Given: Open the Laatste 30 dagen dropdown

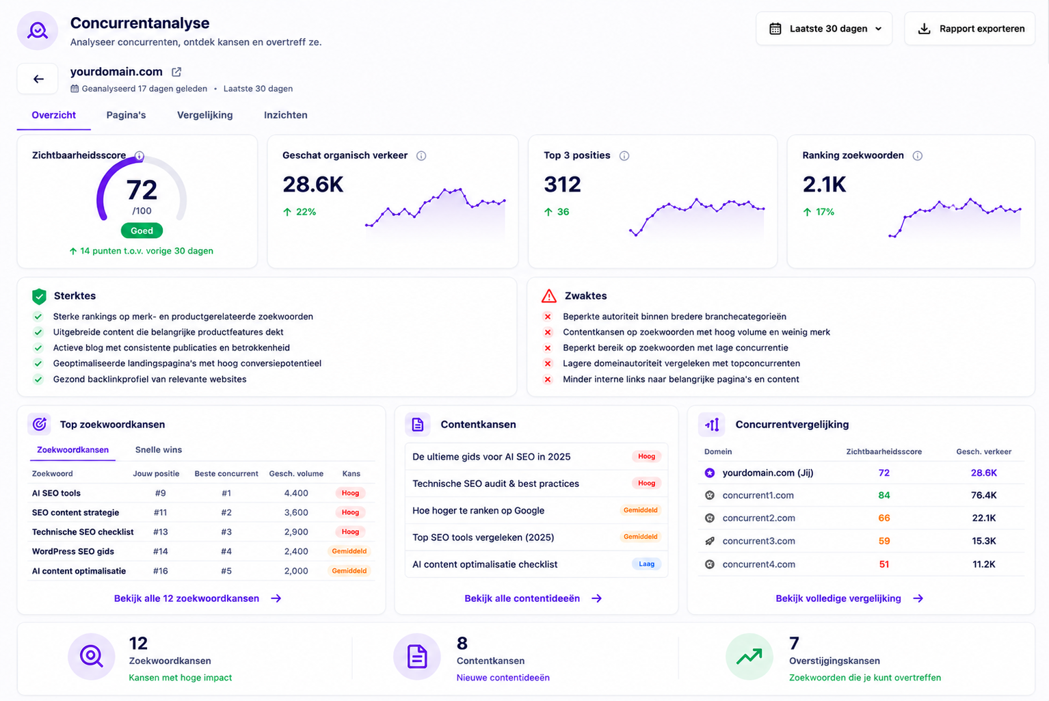Looking at the screenshot, I should [824, 29].
